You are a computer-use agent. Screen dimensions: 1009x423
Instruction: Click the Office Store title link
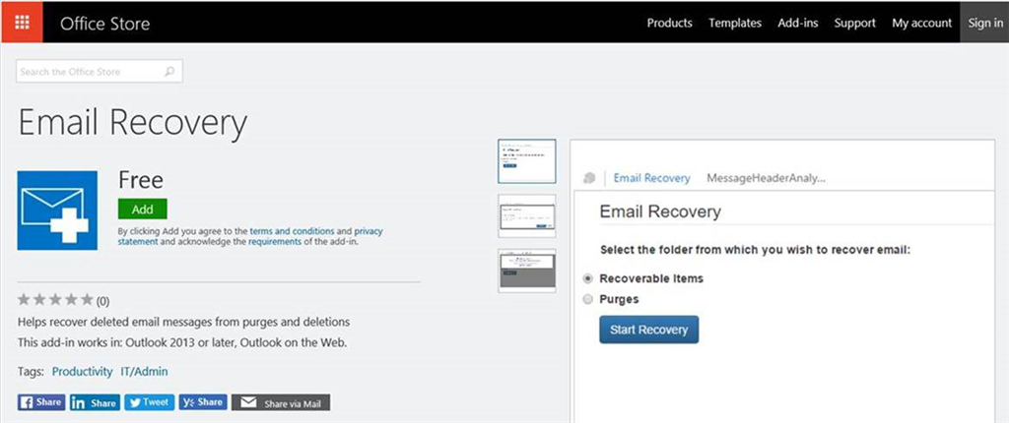click(104, 24)
